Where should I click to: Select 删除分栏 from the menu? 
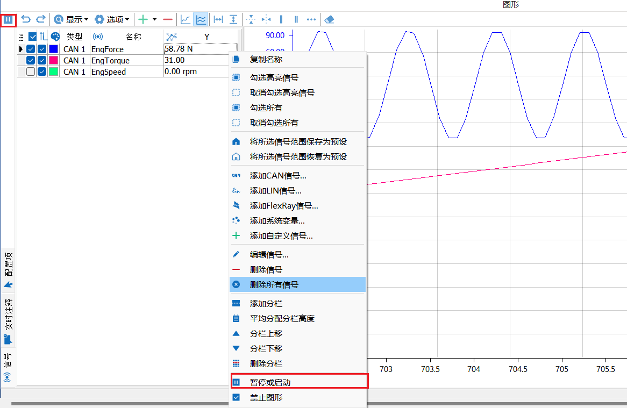(298, 364)
